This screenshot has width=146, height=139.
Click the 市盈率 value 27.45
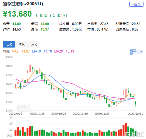pos(104,24)
